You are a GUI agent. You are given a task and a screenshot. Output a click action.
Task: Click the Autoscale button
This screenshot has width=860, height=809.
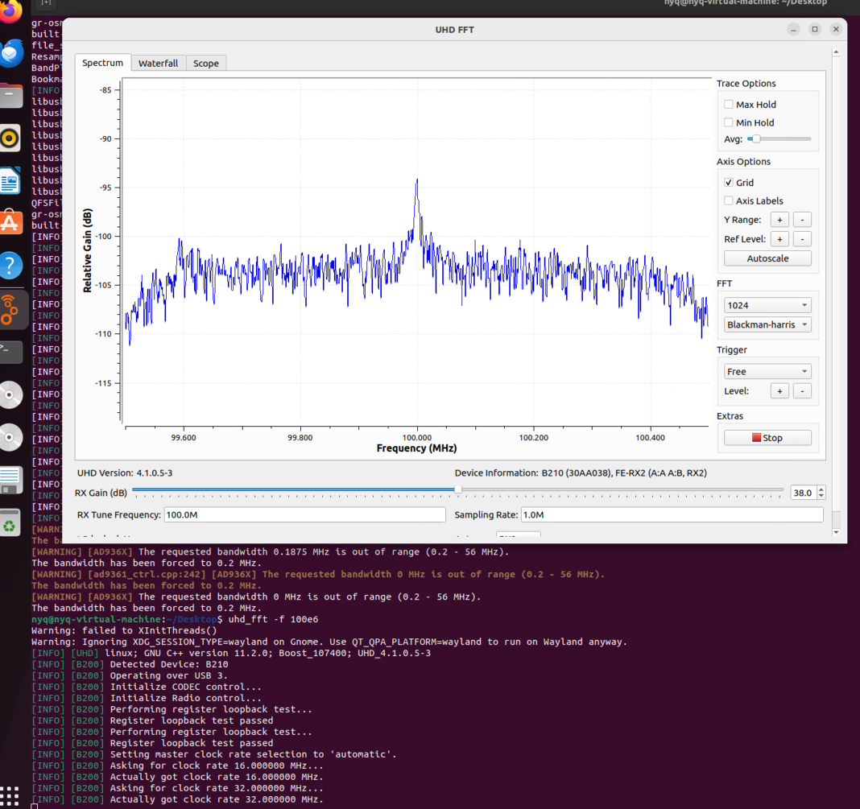click(x=767, y=258)
